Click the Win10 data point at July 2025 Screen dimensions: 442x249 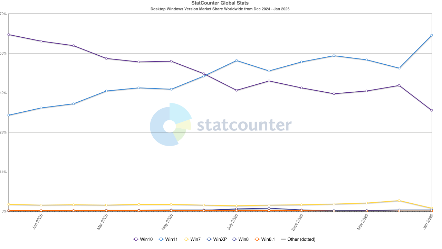coord(237,90)
